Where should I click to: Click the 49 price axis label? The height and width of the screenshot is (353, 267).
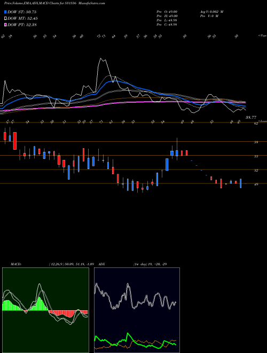point(256,185)
